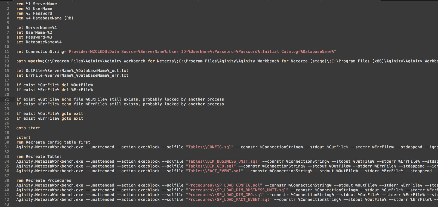Click line number 1 in the gutter

[x=8, y=4]
